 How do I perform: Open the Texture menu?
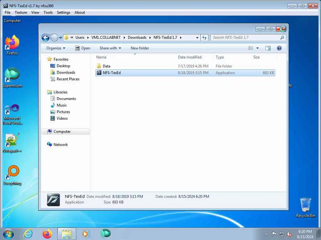pos(21,12)
